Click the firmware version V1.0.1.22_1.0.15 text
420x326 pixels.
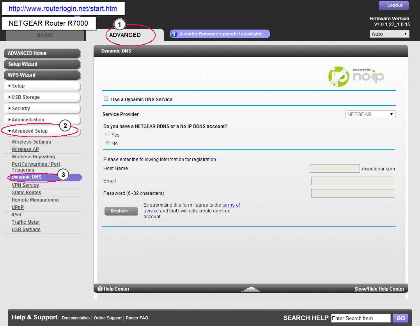pos(392,25)
